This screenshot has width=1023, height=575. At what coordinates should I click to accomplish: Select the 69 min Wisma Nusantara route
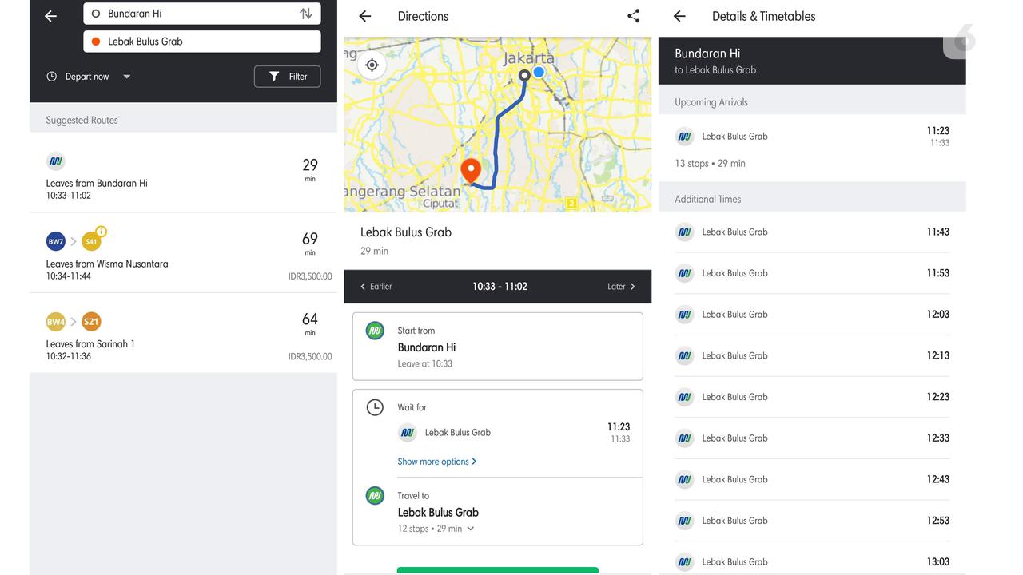tap(183, 254)
